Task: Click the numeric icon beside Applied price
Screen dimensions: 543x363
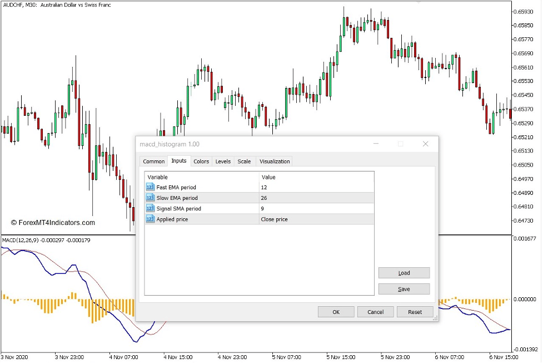Action: (x=150, y=219)
